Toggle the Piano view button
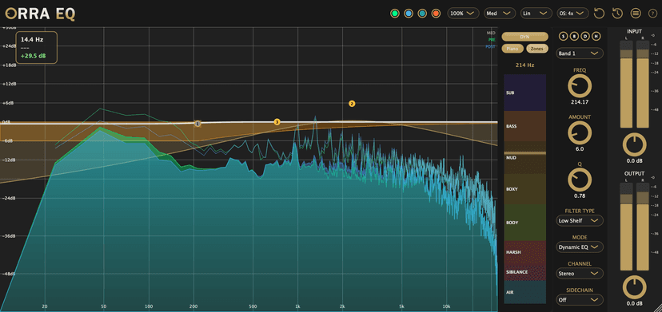 point(512,49)
